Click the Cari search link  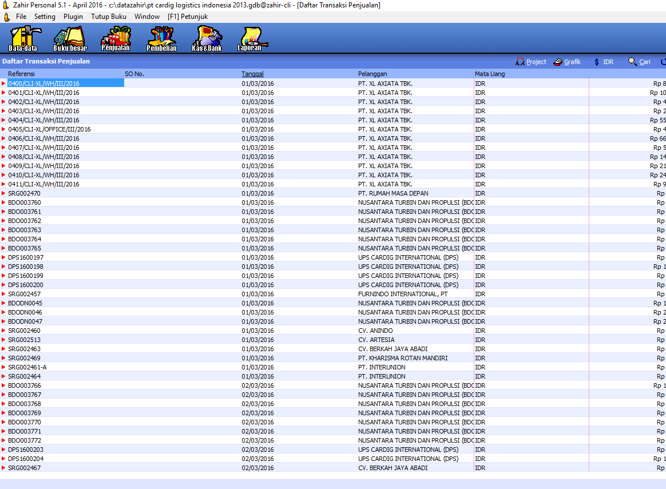click(645, 62)
